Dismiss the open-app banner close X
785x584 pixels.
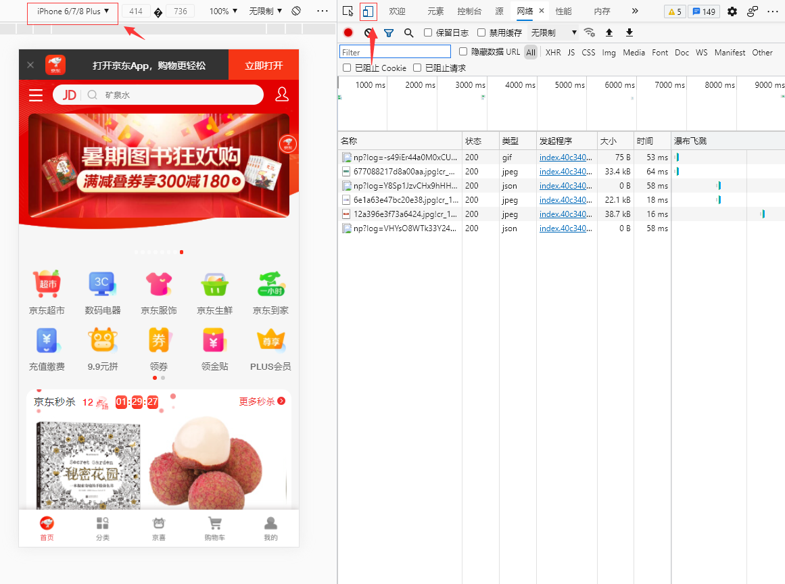point(30,65)
